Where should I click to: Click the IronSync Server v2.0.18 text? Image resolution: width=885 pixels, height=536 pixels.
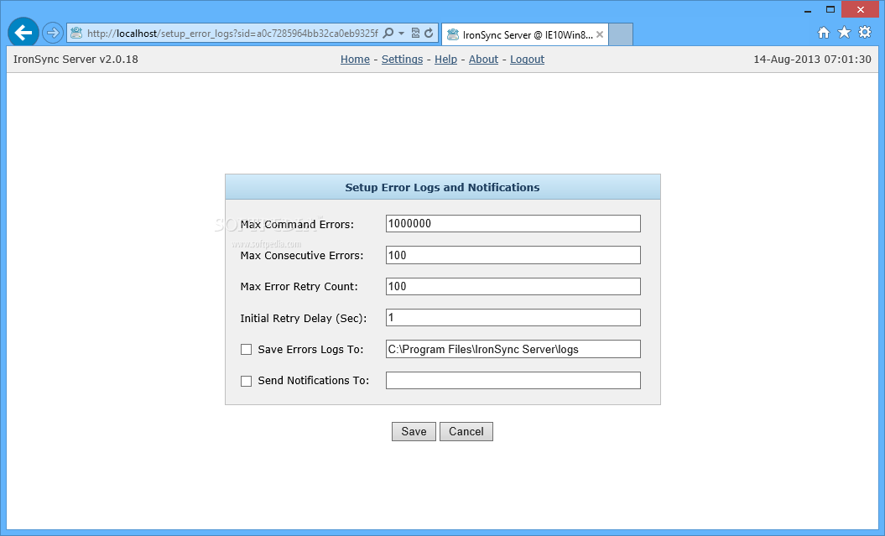75,60
